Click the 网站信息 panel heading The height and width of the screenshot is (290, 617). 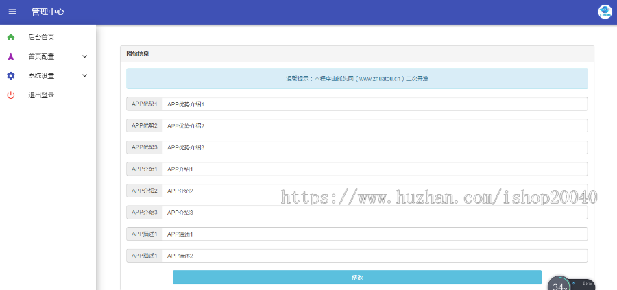(x=137, y=54)
